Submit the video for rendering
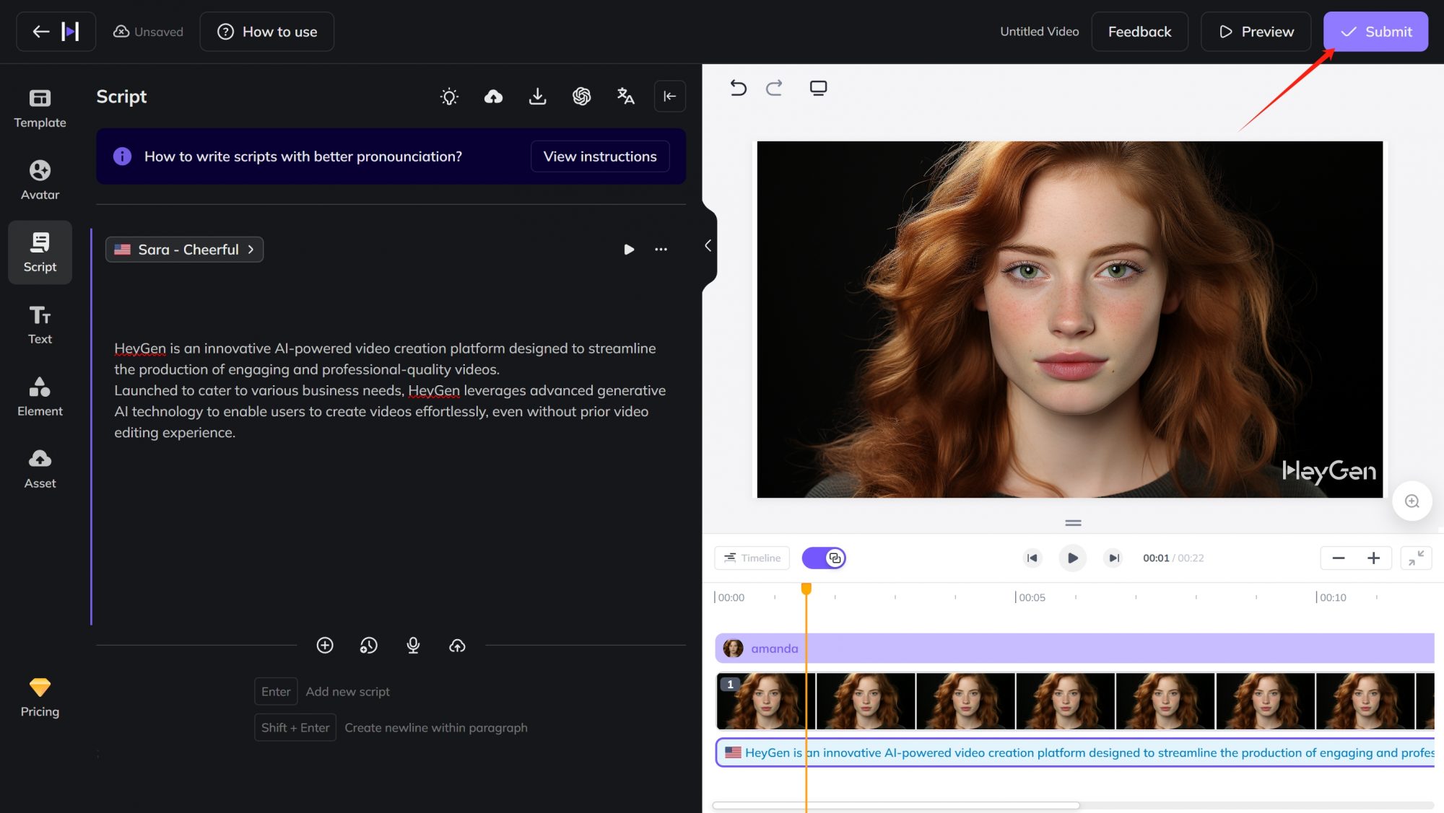The height and width of the screenshot is (813, 1444). click(1375, 32)
